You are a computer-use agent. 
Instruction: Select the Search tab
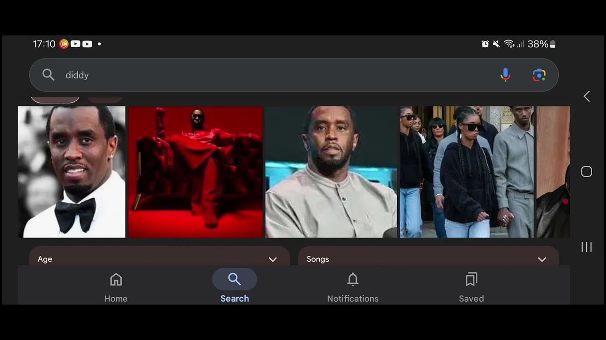(234, 286)
